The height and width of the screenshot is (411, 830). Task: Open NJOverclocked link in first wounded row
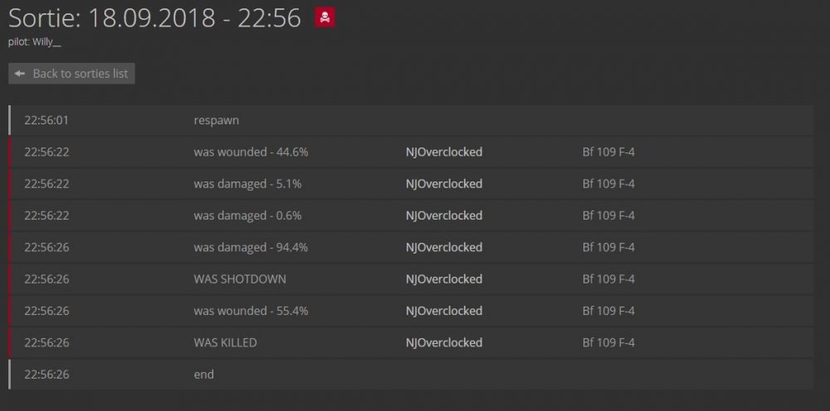(443, 152)
